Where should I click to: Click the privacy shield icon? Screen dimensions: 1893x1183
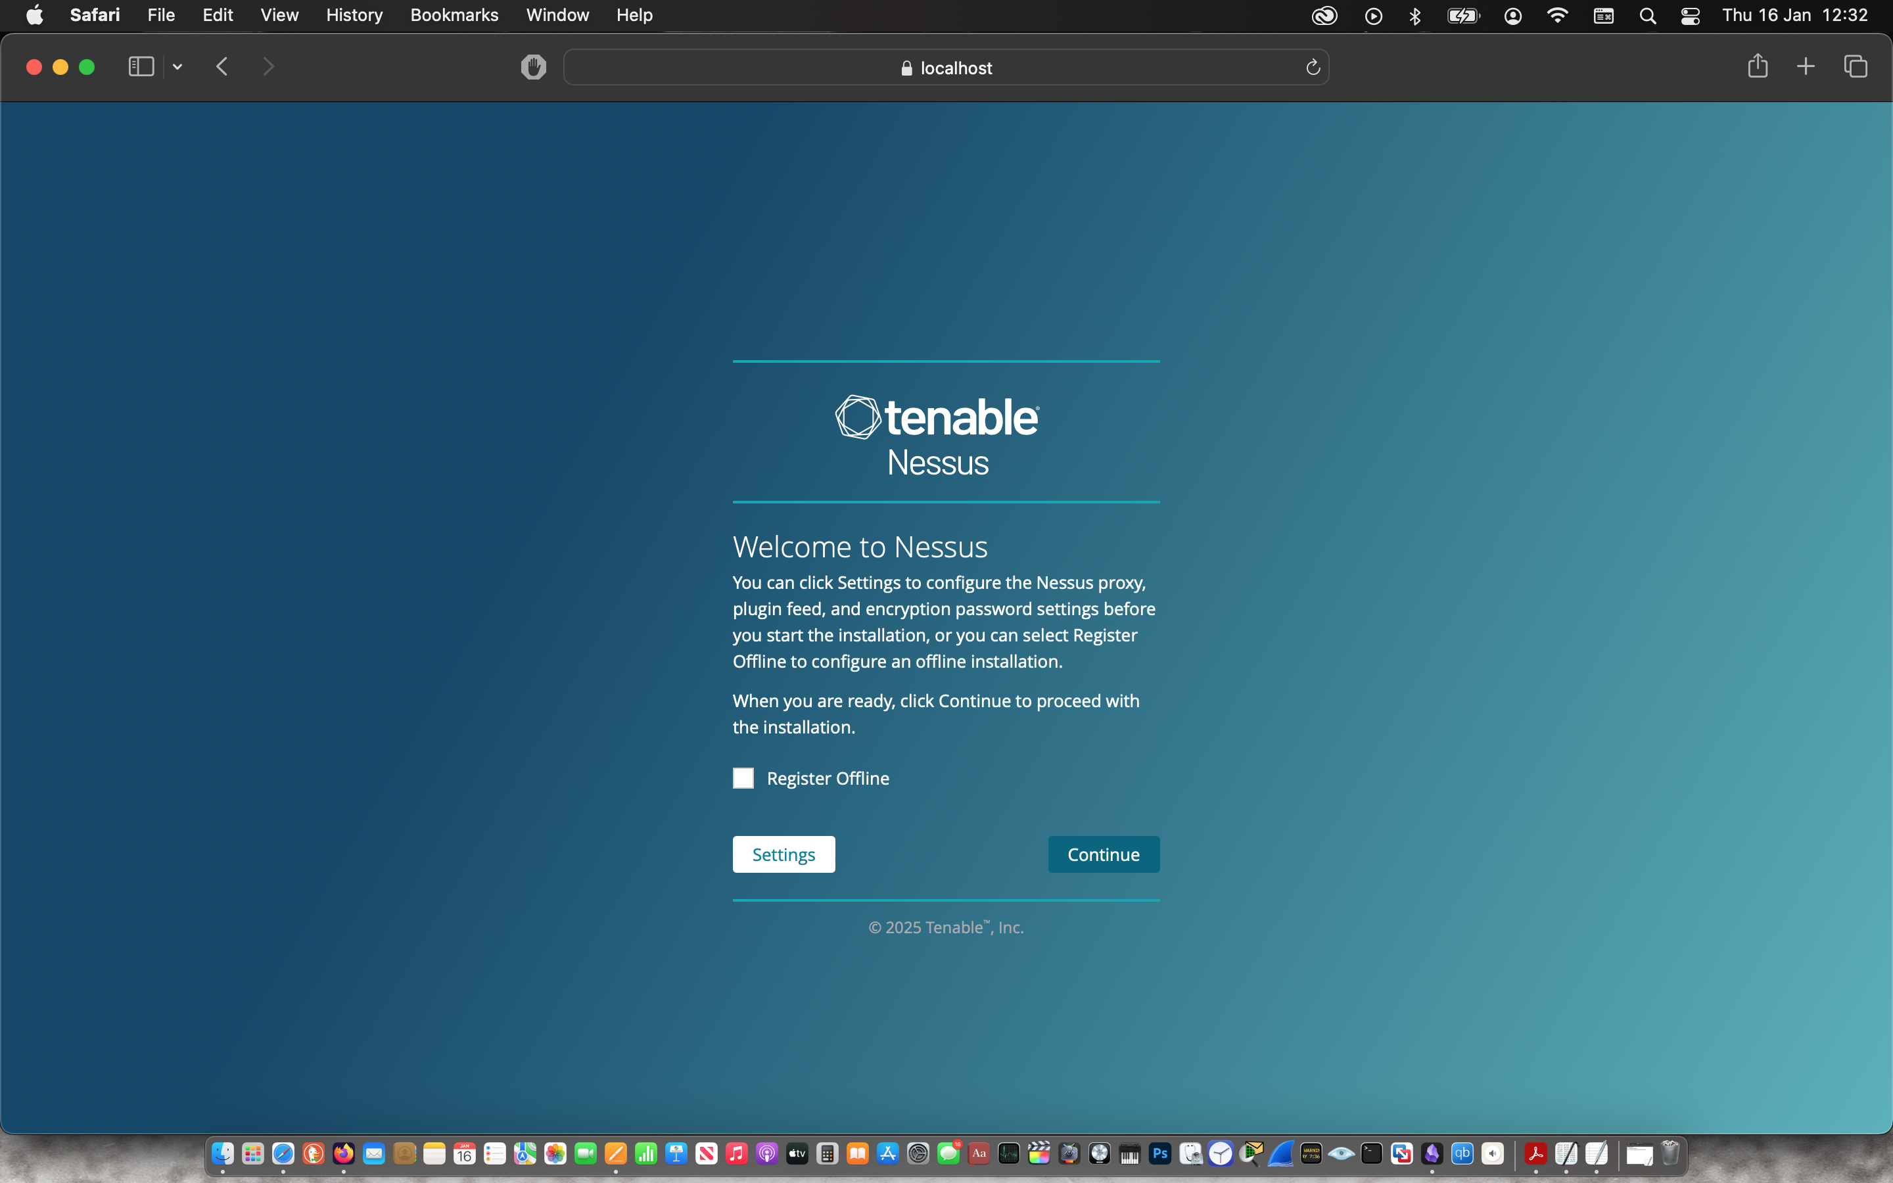tap(534, 67)
